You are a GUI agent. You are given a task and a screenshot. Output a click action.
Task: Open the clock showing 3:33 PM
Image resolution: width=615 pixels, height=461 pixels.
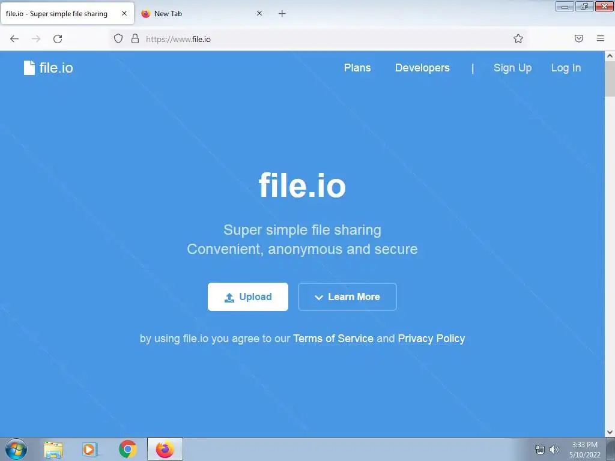(x=584, y=450)
